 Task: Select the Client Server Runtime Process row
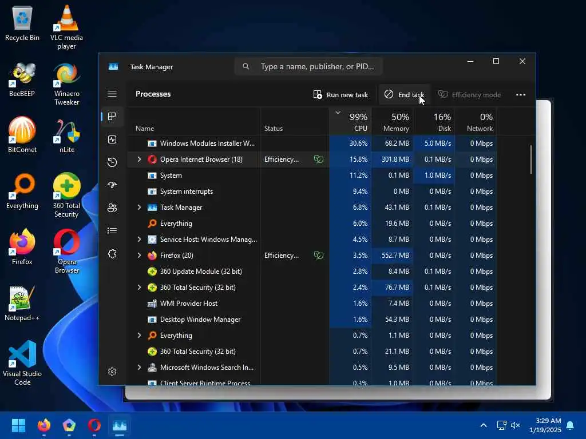click(x=312, y=382)
